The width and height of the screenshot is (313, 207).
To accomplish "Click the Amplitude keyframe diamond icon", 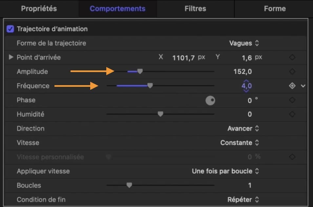I will 292,71.
